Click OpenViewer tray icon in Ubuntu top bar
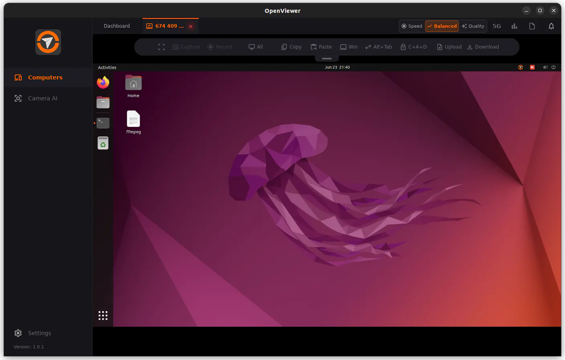Viewport: 565px width, 360px height. click(520, 67)
